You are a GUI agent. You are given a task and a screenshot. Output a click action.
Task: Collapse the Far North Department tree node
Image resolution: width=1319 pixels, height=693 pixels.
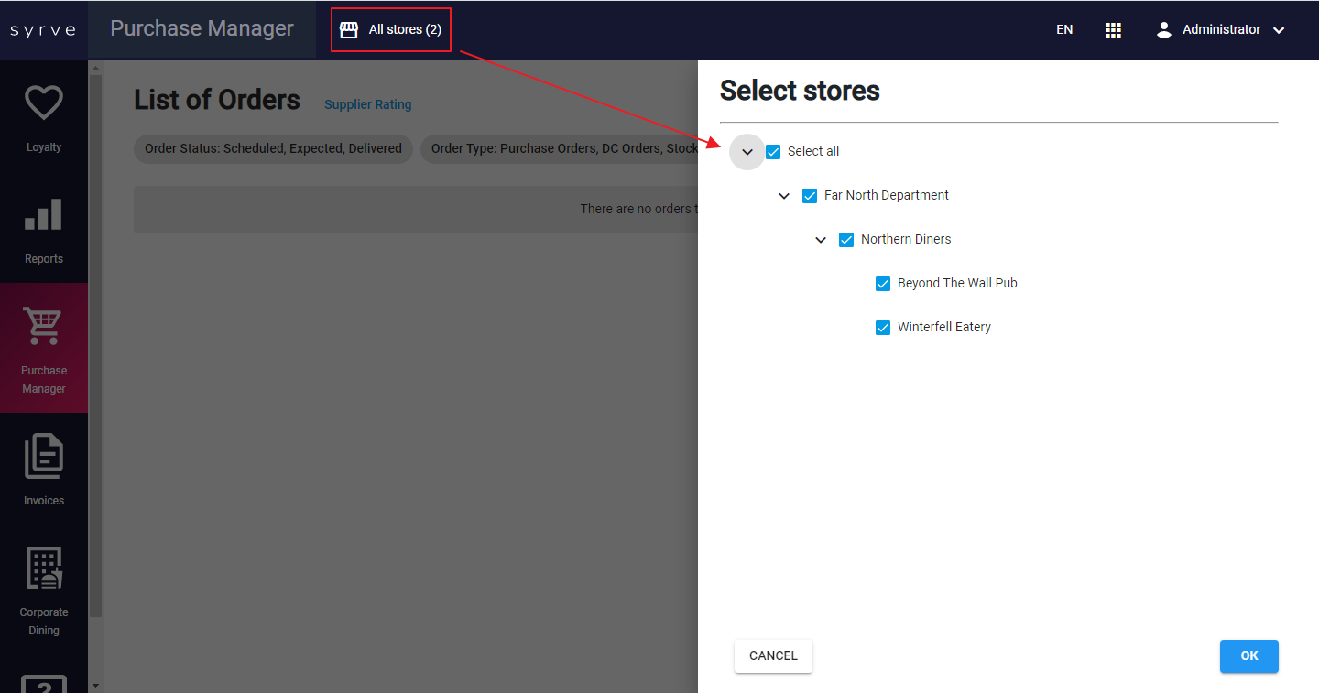coord(784,196)
